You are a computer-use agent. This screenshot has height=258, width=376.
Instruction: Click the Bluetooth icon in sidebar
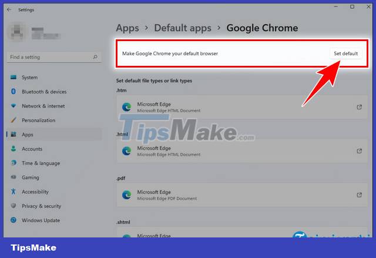pos(14,91)
